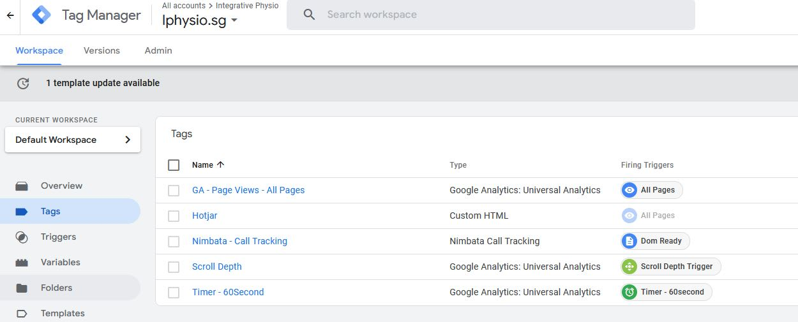This screenshot has width=798, height=322.
Task: Click the All accounts breadcrumb link
Action: point(184,6)
